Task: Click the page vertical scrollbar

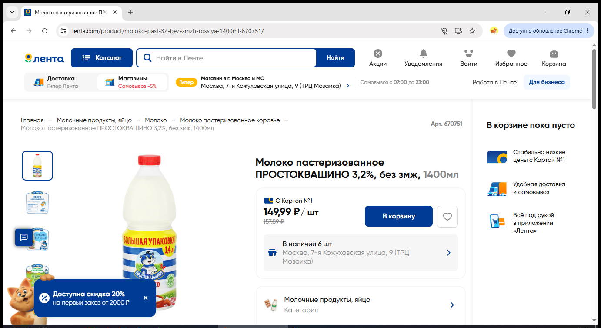Action: [x=594, y=79]
